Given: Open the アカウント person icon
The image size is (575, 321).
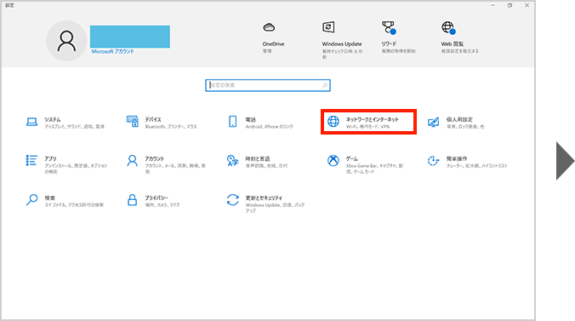Looking at the screenshot, I should 132,160.
